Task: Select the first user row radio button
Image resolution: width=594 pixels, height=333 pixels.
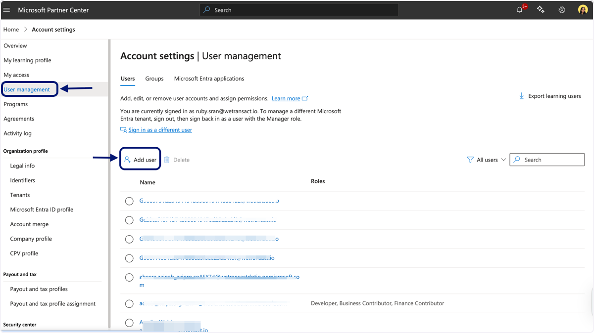Action: tap(129, 201)
